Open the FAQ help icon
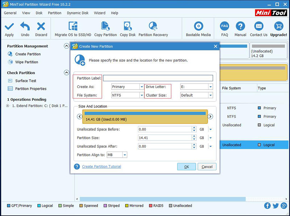The width and height of the screenshot is (290, 216). click(224, 26)
